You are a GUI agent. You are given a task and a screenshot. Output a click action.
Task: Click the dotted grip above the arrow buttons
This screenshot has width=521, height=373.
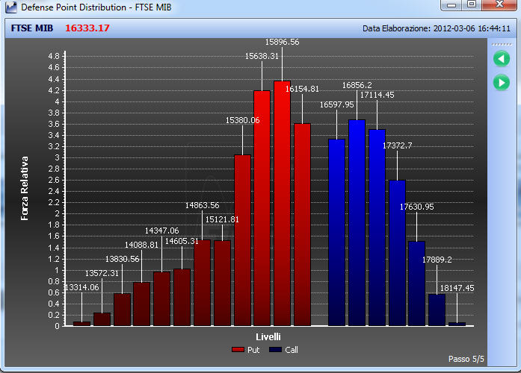pos(502,44)
